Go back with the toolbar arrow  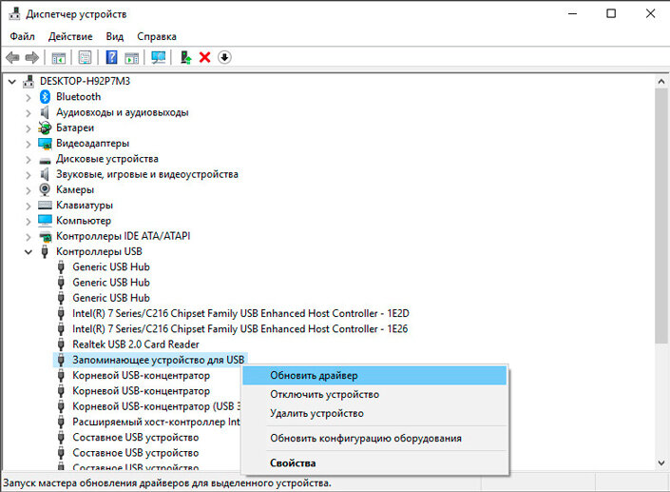tap(12, 57)
